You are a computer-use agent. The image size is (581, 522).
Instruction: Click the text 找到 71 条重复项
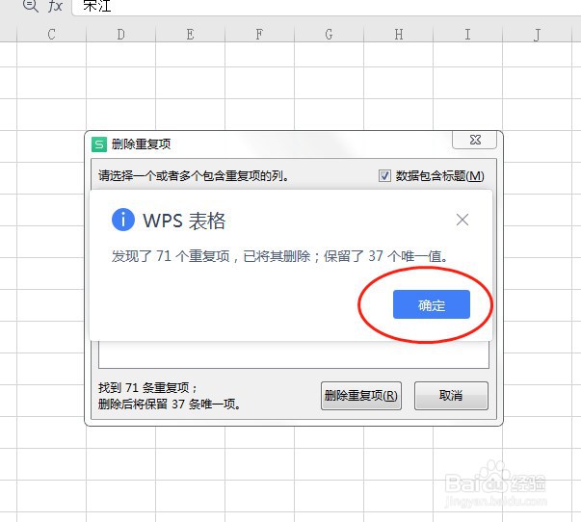coord(147,388)
